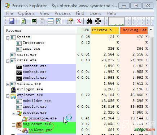Click the scrollbar up arrow
This screenshot has width=157, height=135.
151,29
